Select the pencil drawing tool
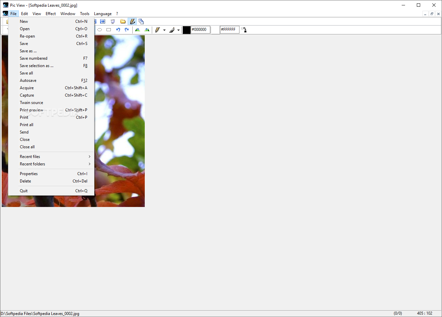The image size is (442, 317). pyautogui.click(x=157, y=30)
